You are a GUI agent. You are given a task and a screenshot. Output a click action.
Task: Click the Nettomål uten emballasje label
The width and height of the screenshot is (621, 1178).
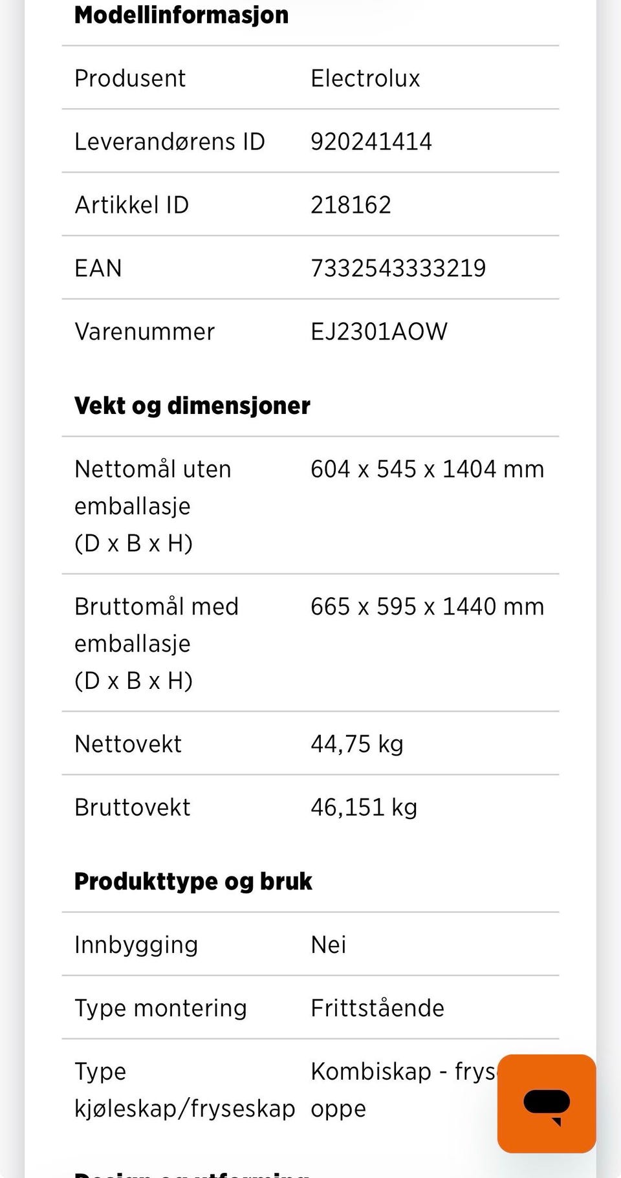click(153, 506)
